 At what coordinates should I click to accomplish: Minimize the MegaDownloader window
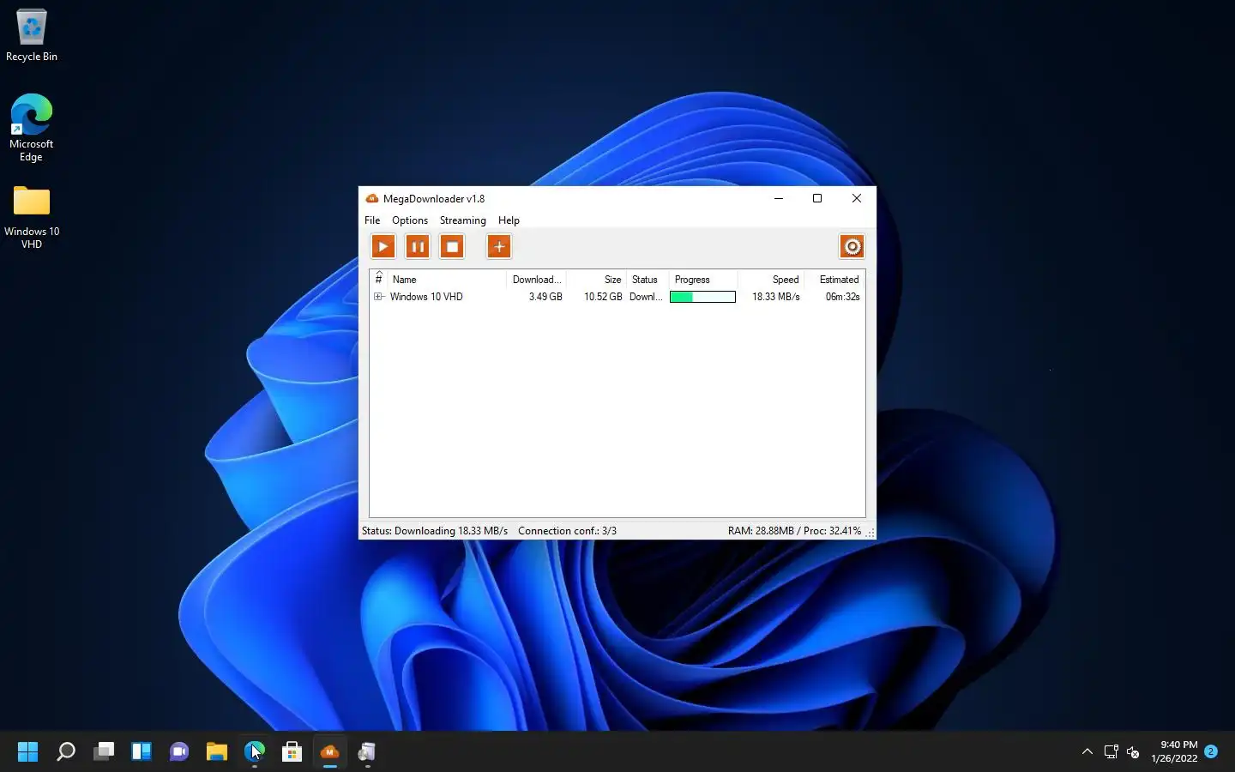(779, 198)
